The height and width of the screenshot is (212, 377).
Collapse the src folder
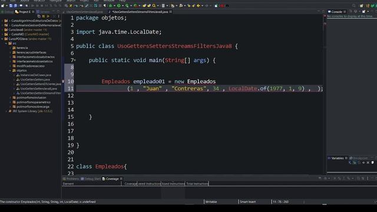6,43
